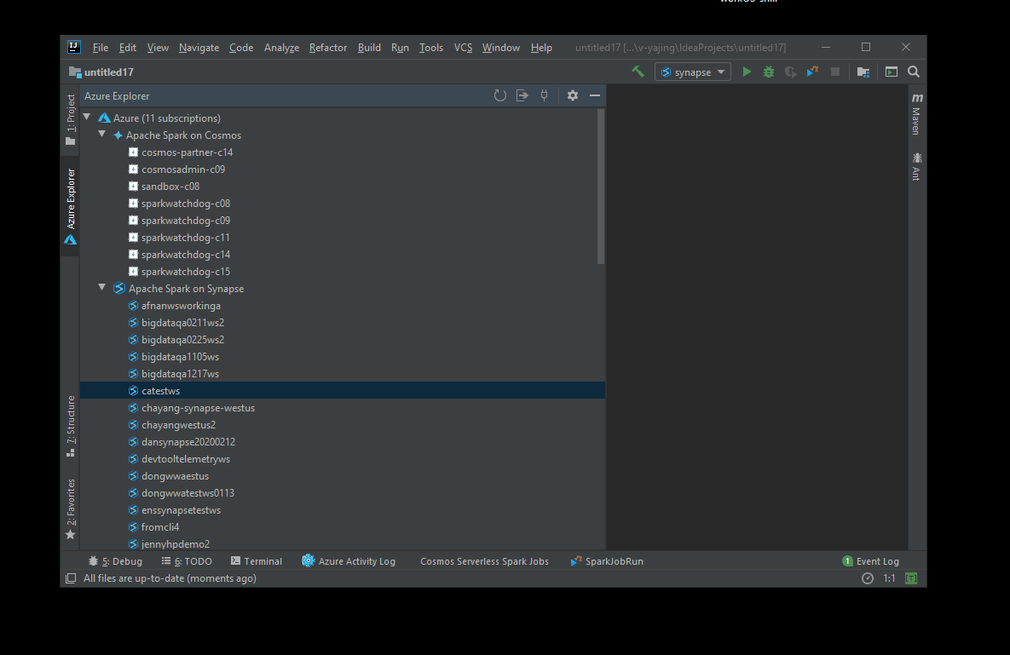Open Azure Explorer settings gear
Image resolution: width=1010 pixels, height=655 pixels.
point(572,95)
